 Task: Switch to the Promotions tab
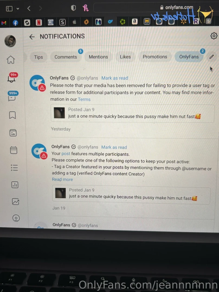coord(155,57)
